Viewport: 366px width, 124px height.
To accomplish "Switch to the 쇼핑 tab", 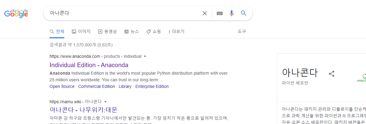I will pyautogui.click(x=153, y=31).
